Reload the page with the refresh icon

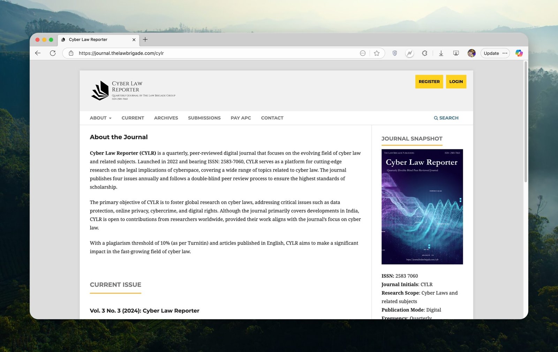point(53,53)
